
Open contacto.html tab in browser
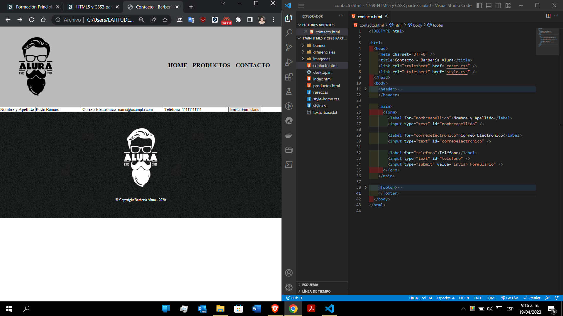click(x=153, y=6)
